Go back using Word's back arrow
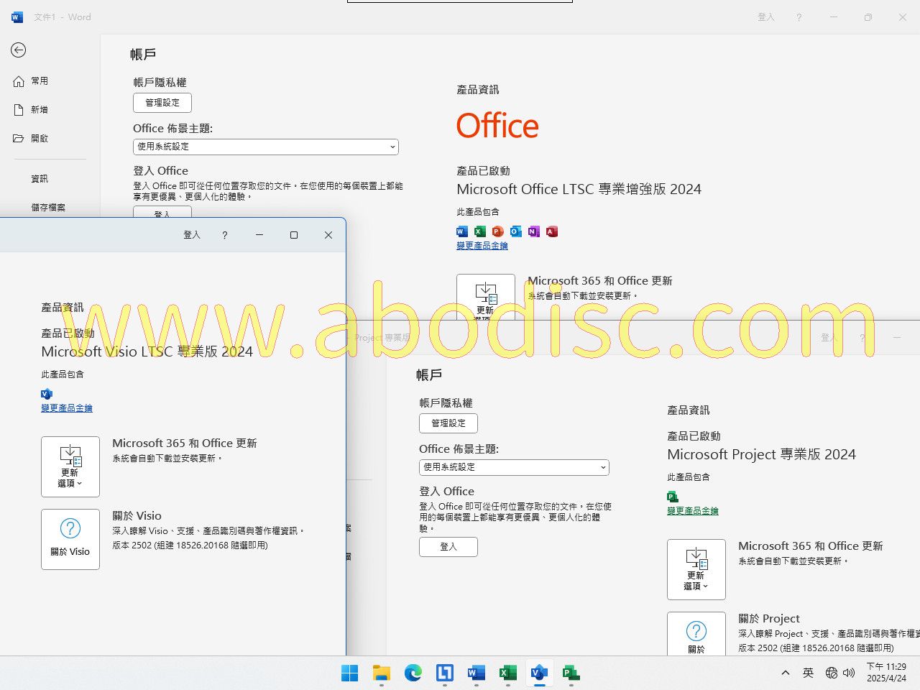The height and width of the screenshot is (690, 920). pos(19,50)
